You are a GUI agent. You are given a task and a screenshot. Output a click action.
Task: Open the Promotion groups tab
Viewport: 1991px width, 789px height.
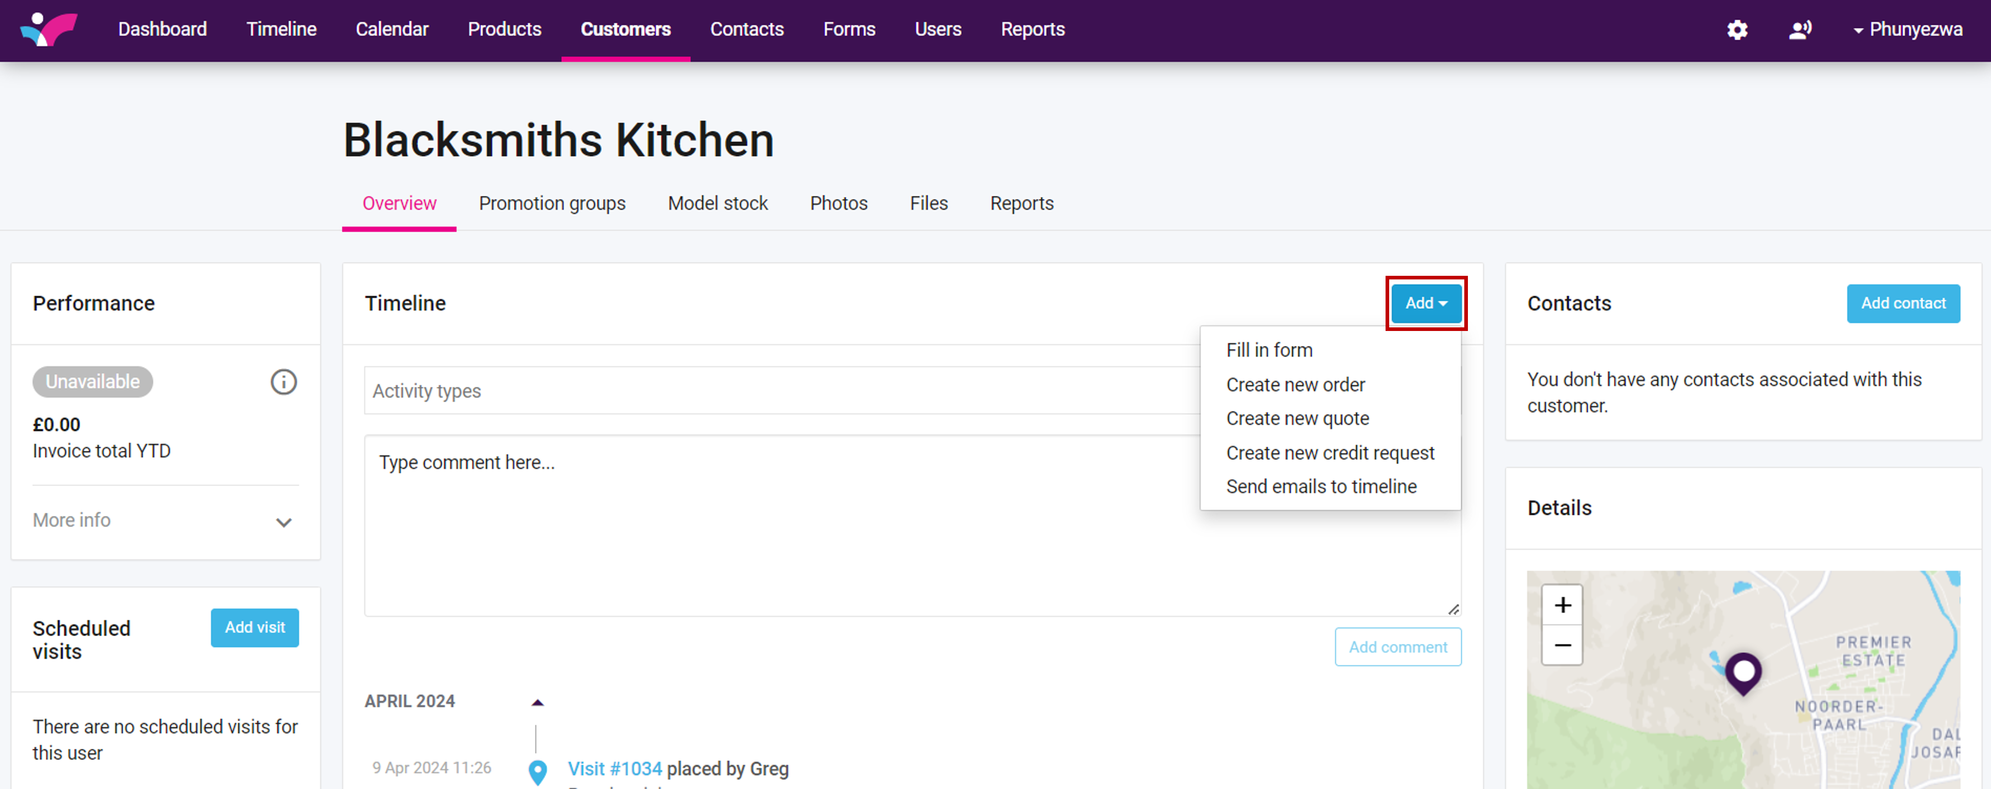point(552,203)
